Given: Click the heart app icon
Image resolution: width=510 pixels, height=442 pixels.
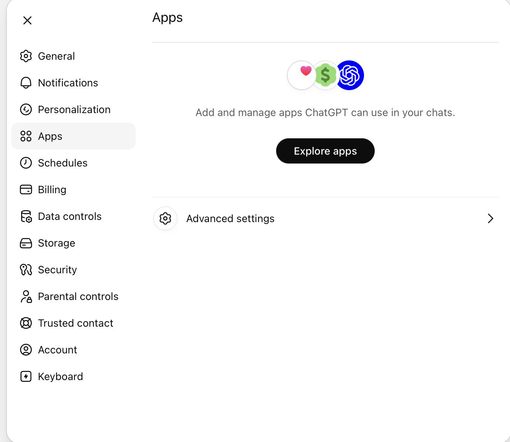Looking at the screenshot, I should tap(302, 75).
